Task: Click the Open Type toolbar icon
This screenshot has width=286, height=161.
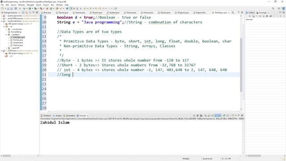Action: pos(57,8)
